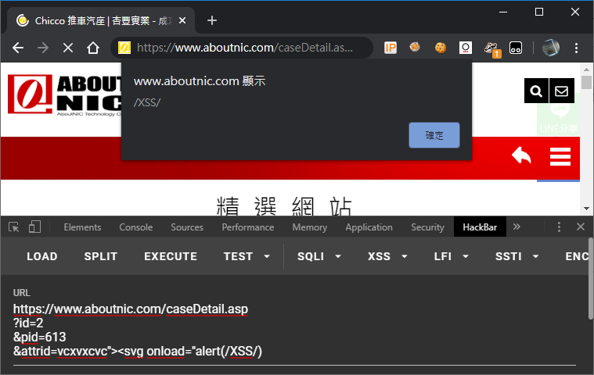
Task: Open the Chrome three-dot menu
Action: [x=576, y=48]
